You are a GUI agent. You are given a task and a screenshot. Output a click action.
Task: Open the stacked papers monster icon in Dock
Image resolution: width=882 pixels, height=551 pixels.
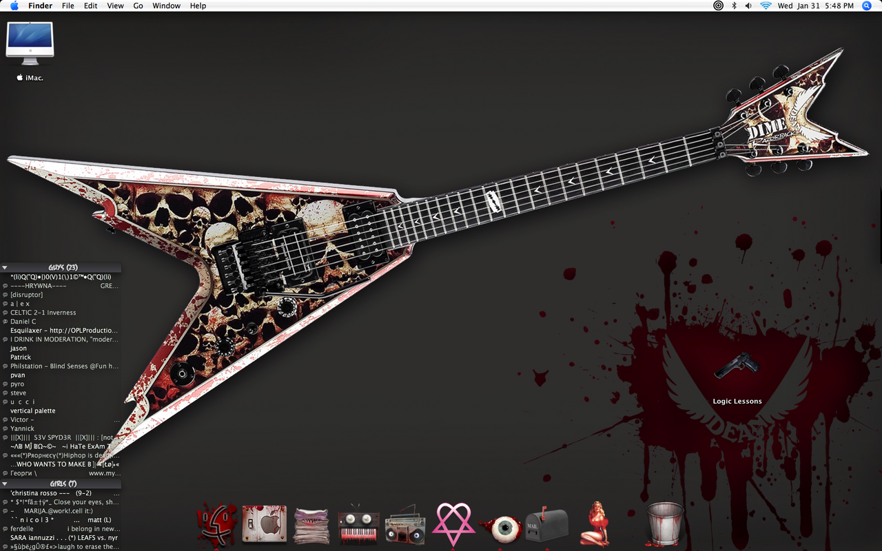coord(311,526)
